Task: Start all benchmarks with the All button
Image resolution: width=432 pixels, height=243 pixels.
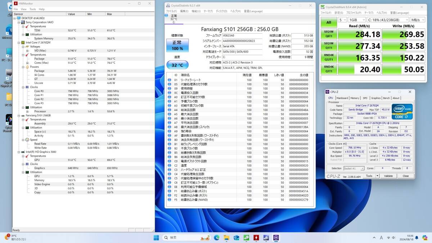Action: [329, 22]
